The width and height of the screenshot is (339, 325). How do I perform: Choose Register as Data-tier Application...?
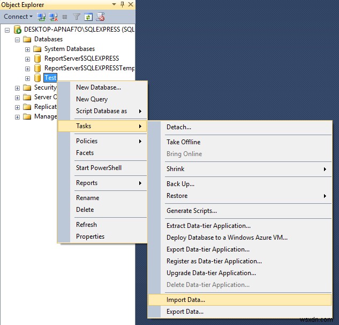(x=240, y=261)
